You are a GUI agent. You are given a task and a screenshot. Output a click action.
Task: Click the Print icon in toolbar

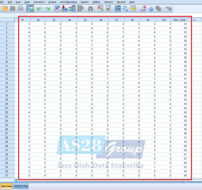point(21,8)
